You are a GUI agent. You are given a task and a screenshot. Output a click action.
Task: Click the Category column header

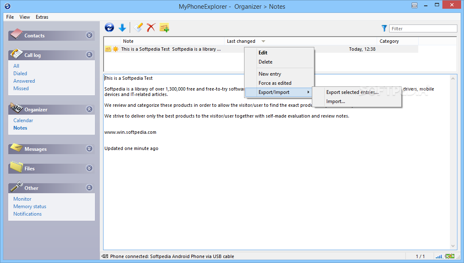(397, 41)
